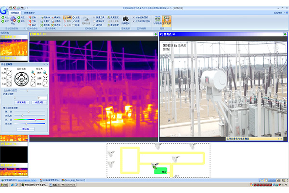Open the PTZ control panel's options arrow
The width and height of the screenshot is (289, 193).
[44, 64]
